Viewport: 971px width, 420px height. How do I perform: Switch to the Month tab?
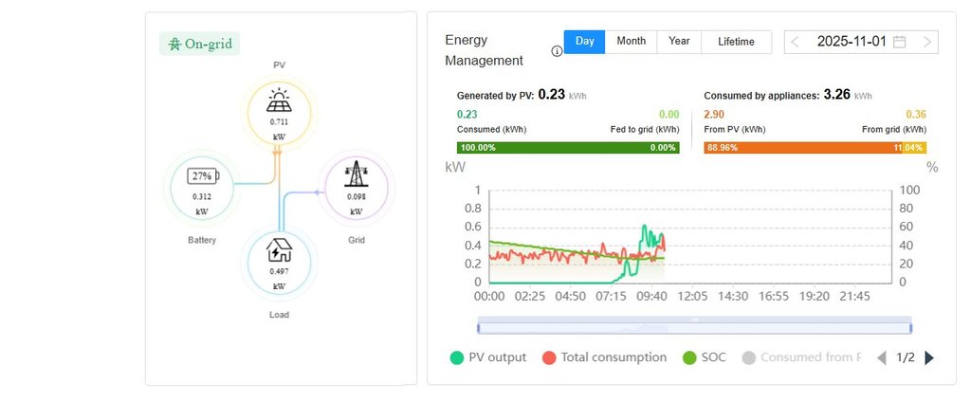pos(631,42)
